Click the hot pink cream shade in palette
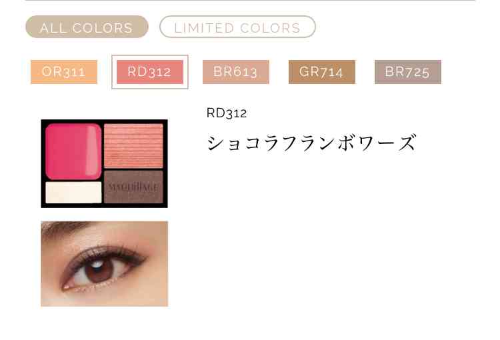 pyautogui.click(x=73, y=151)
